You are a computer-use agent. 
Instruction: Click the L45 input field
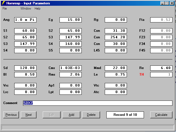point(116,50)
